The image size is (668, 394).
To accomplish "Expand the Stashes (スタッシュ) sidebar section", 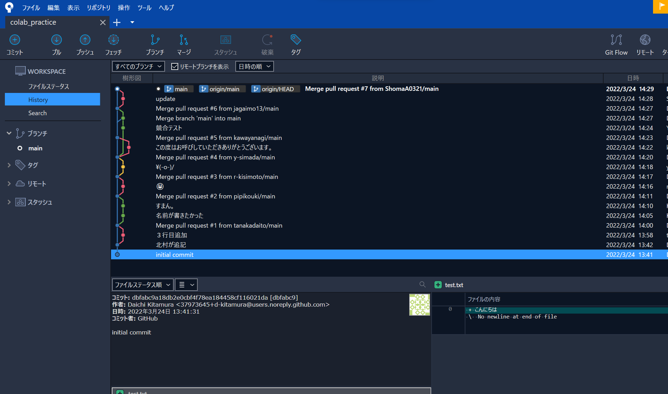I will (x=9, y=202).
